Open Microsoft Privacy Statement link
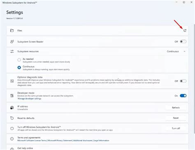195x150 pixels. coord(60,141)
